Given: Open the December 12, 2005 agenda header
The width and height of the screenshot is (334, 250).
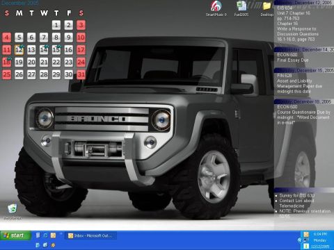Looking at the screenshot, I should tap(304, 3).
